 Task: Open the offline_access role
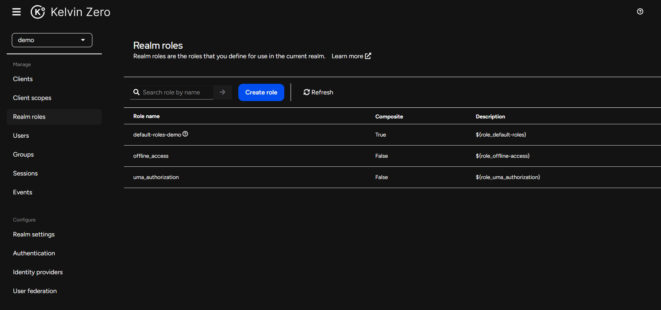tap(151, 156)
